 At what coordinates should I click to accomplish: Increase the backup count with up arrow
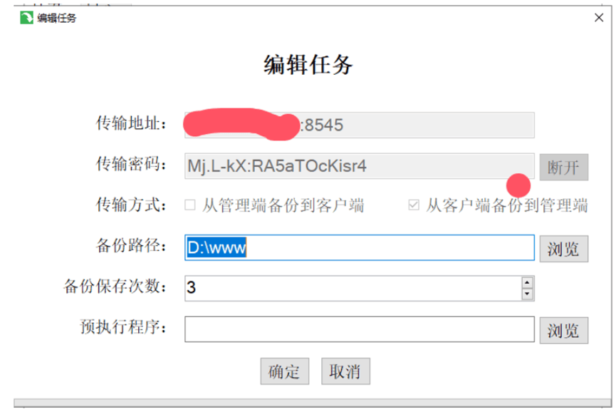[527, 282]
